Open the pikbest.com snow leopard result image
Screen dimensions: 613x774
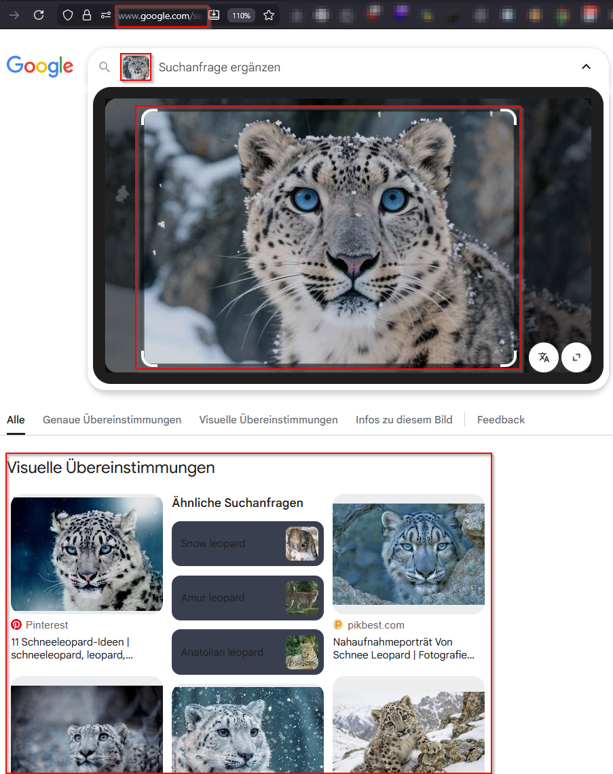click(x=409, y=554)
